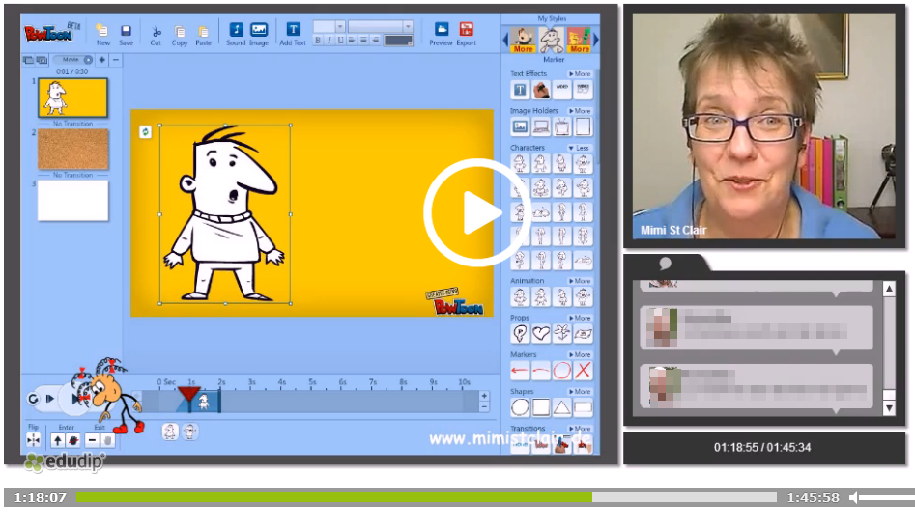Insert the triangle shape
This screenshot has width=915, height=530.
(562, 407)
